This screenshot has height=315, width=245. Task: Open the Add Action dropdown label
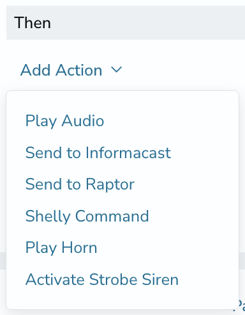click(61, 70)
